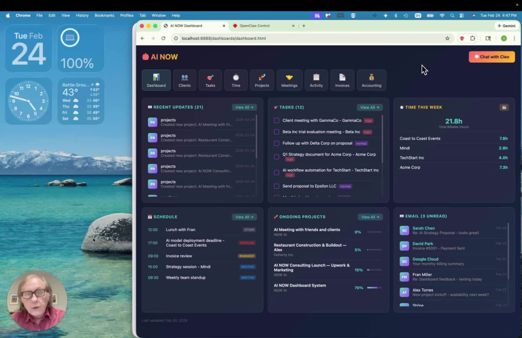The image size is (522, 338).
Task: Open the Dashboard nav tile
Action: click(x=156, y=80)
